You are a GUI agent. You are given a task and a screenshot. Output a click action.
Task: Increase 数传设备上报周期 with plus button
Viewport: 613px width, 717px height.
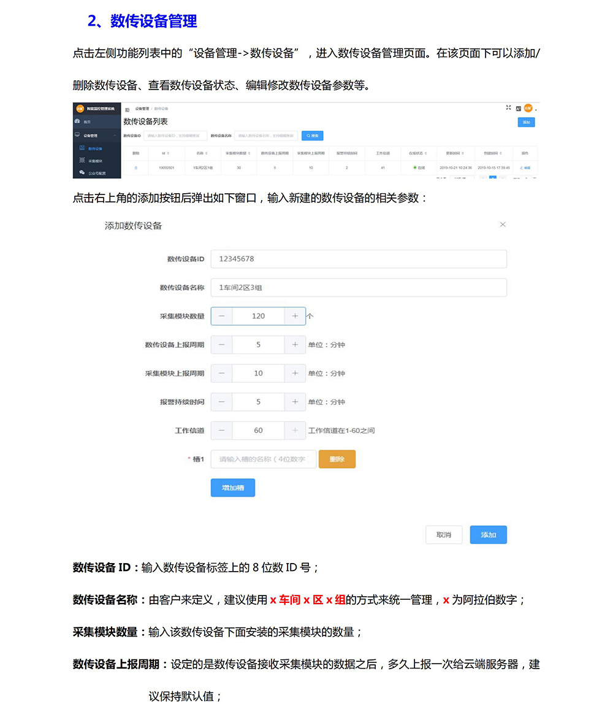(295, 345)
